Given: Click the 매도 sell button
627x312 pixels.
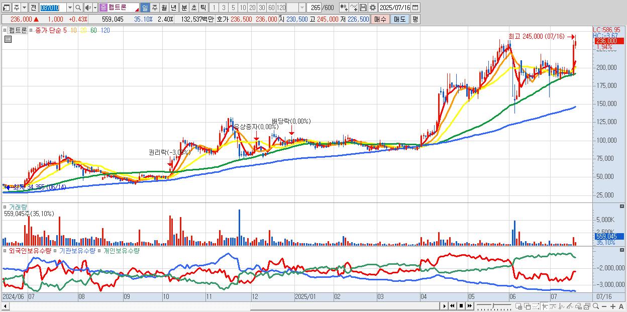Looking at the screenshot, I should coord(399,19).
